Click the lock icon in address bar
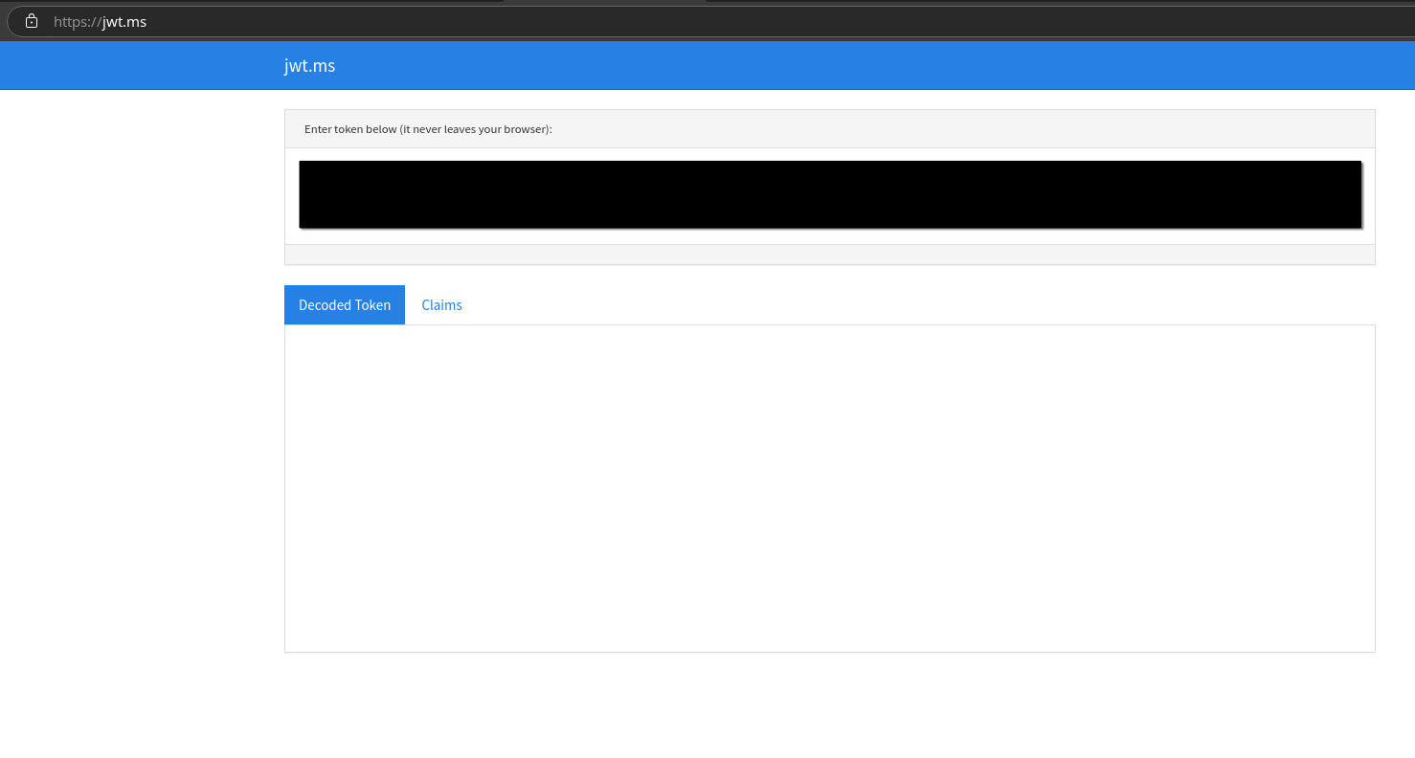 pos(32,21)
